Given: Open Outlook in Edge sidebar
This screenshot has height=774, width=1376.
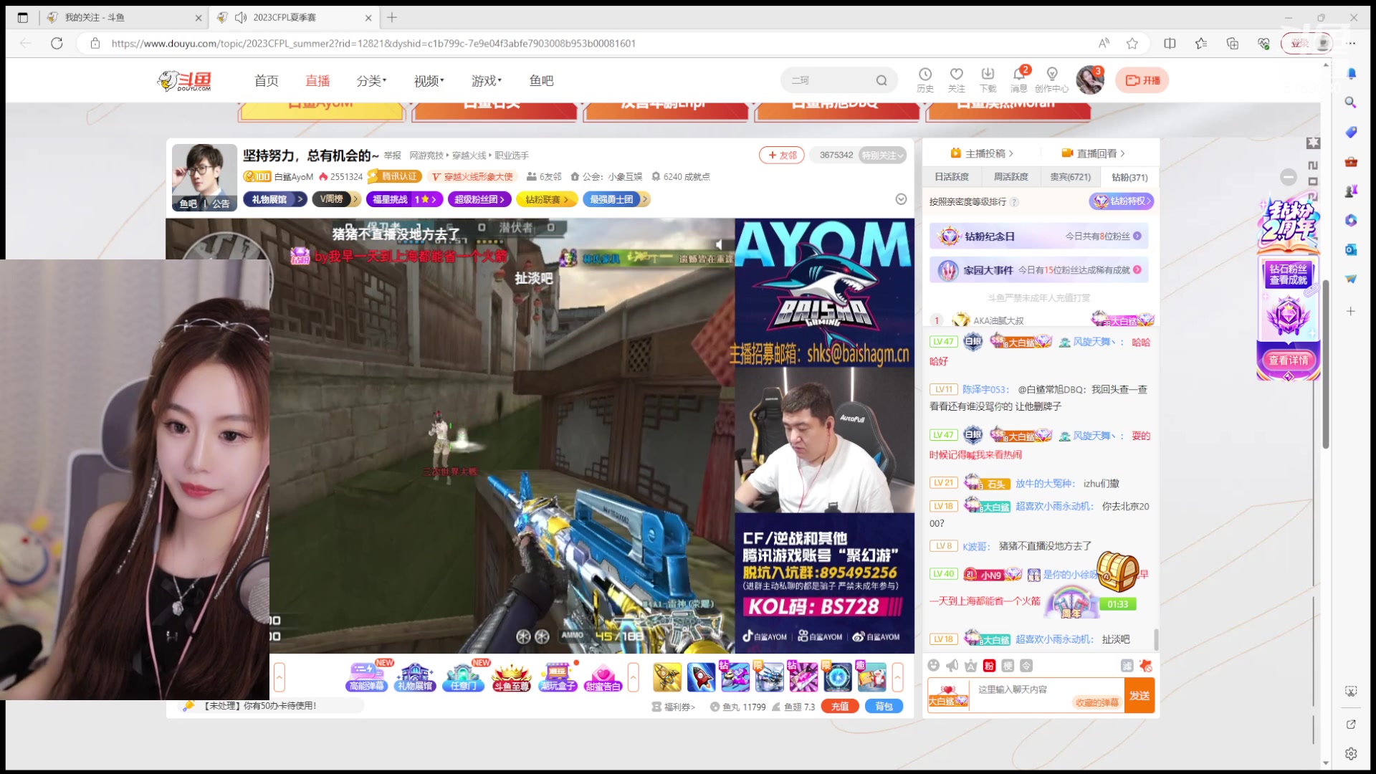Looking at the screenshot, I should point(1351,249).
